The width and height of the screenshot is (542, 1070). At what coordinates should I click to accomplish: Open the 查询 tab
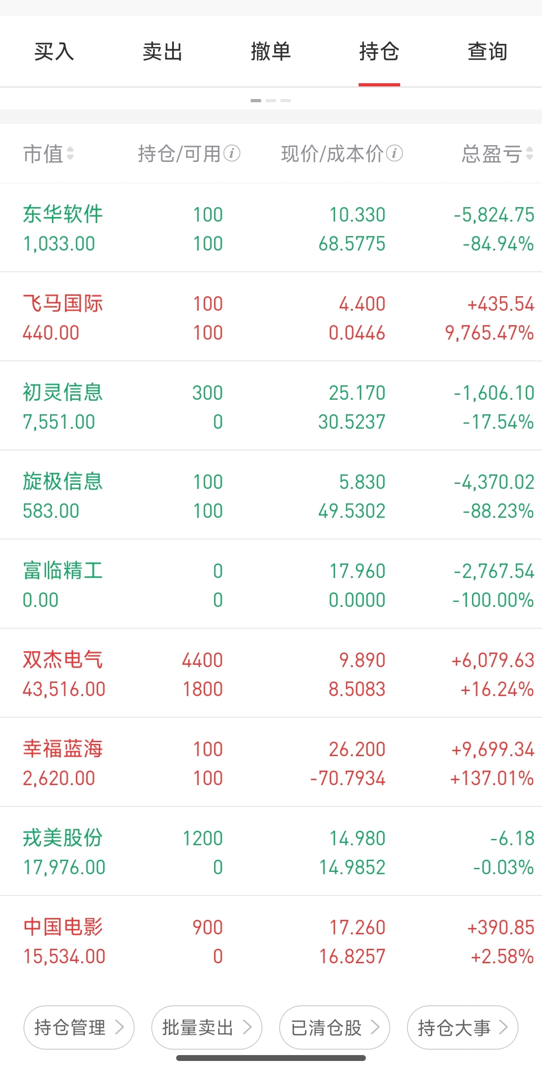pyautogui.click(x=488, y=51)
